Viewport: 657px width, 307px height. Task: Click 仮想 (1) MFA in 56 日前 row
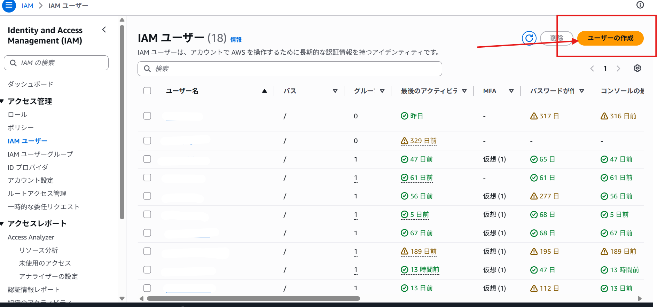point(494,196)
